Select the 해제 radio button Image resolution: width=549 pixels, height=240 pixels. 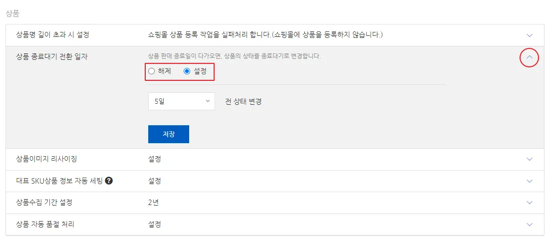pyautogui.click(x=152, y=71)
